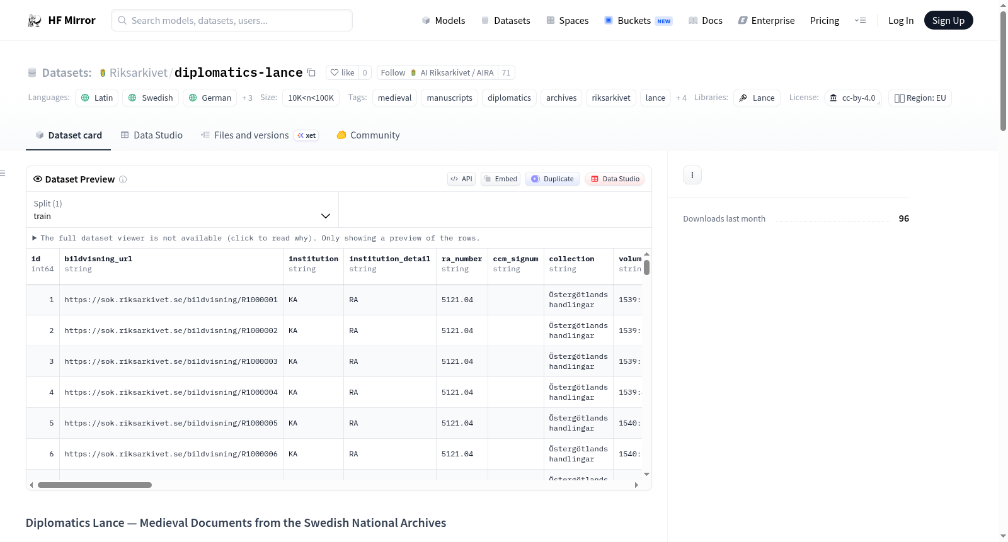The image size is (1008, 542).
Task: Click the Lance library tag
Action: 757,98
